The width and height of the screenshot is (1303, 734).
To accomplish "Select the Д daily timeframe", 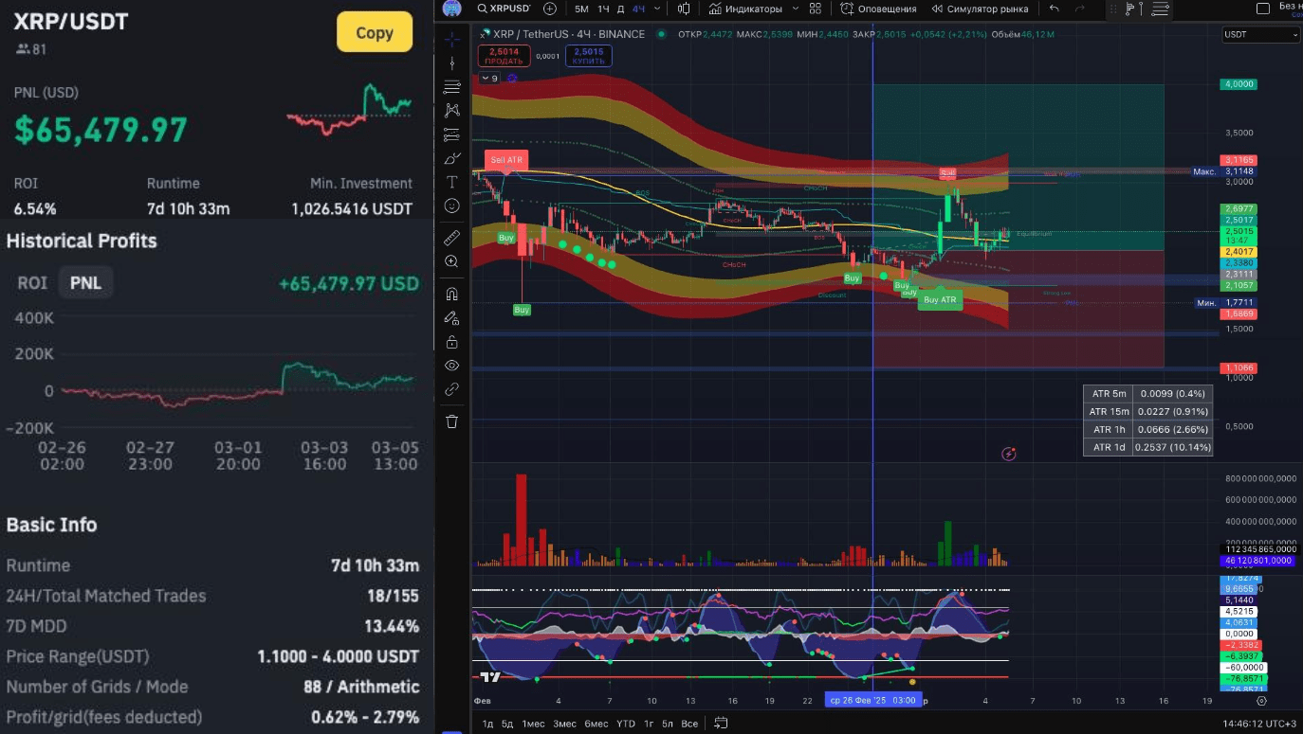I will click(620, 9).
